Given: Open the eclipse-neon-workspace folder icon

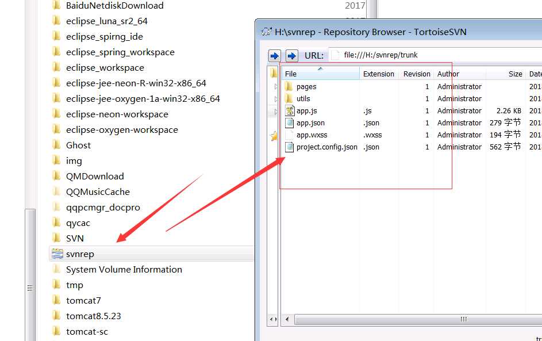Looking at the screenshot, I should click(57, 114).
